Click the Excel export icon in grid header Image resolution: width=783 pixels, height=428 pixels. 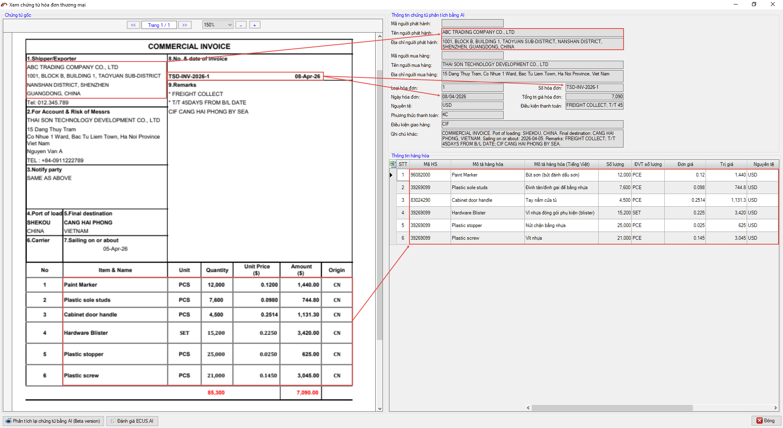[393, 164]
